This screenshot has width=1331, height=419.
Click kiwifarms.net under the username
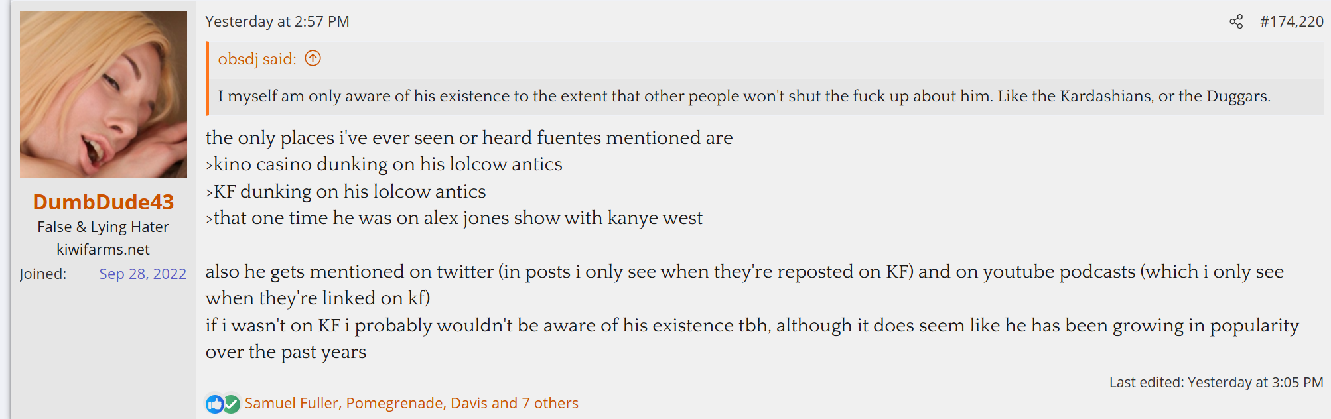[104, 249]
